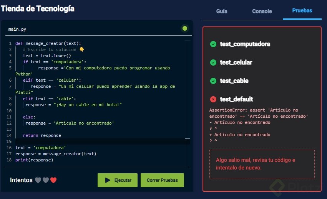Screen dimensions: 327x199
Task: Select the main.py file tab
Action: click(17, 29)
